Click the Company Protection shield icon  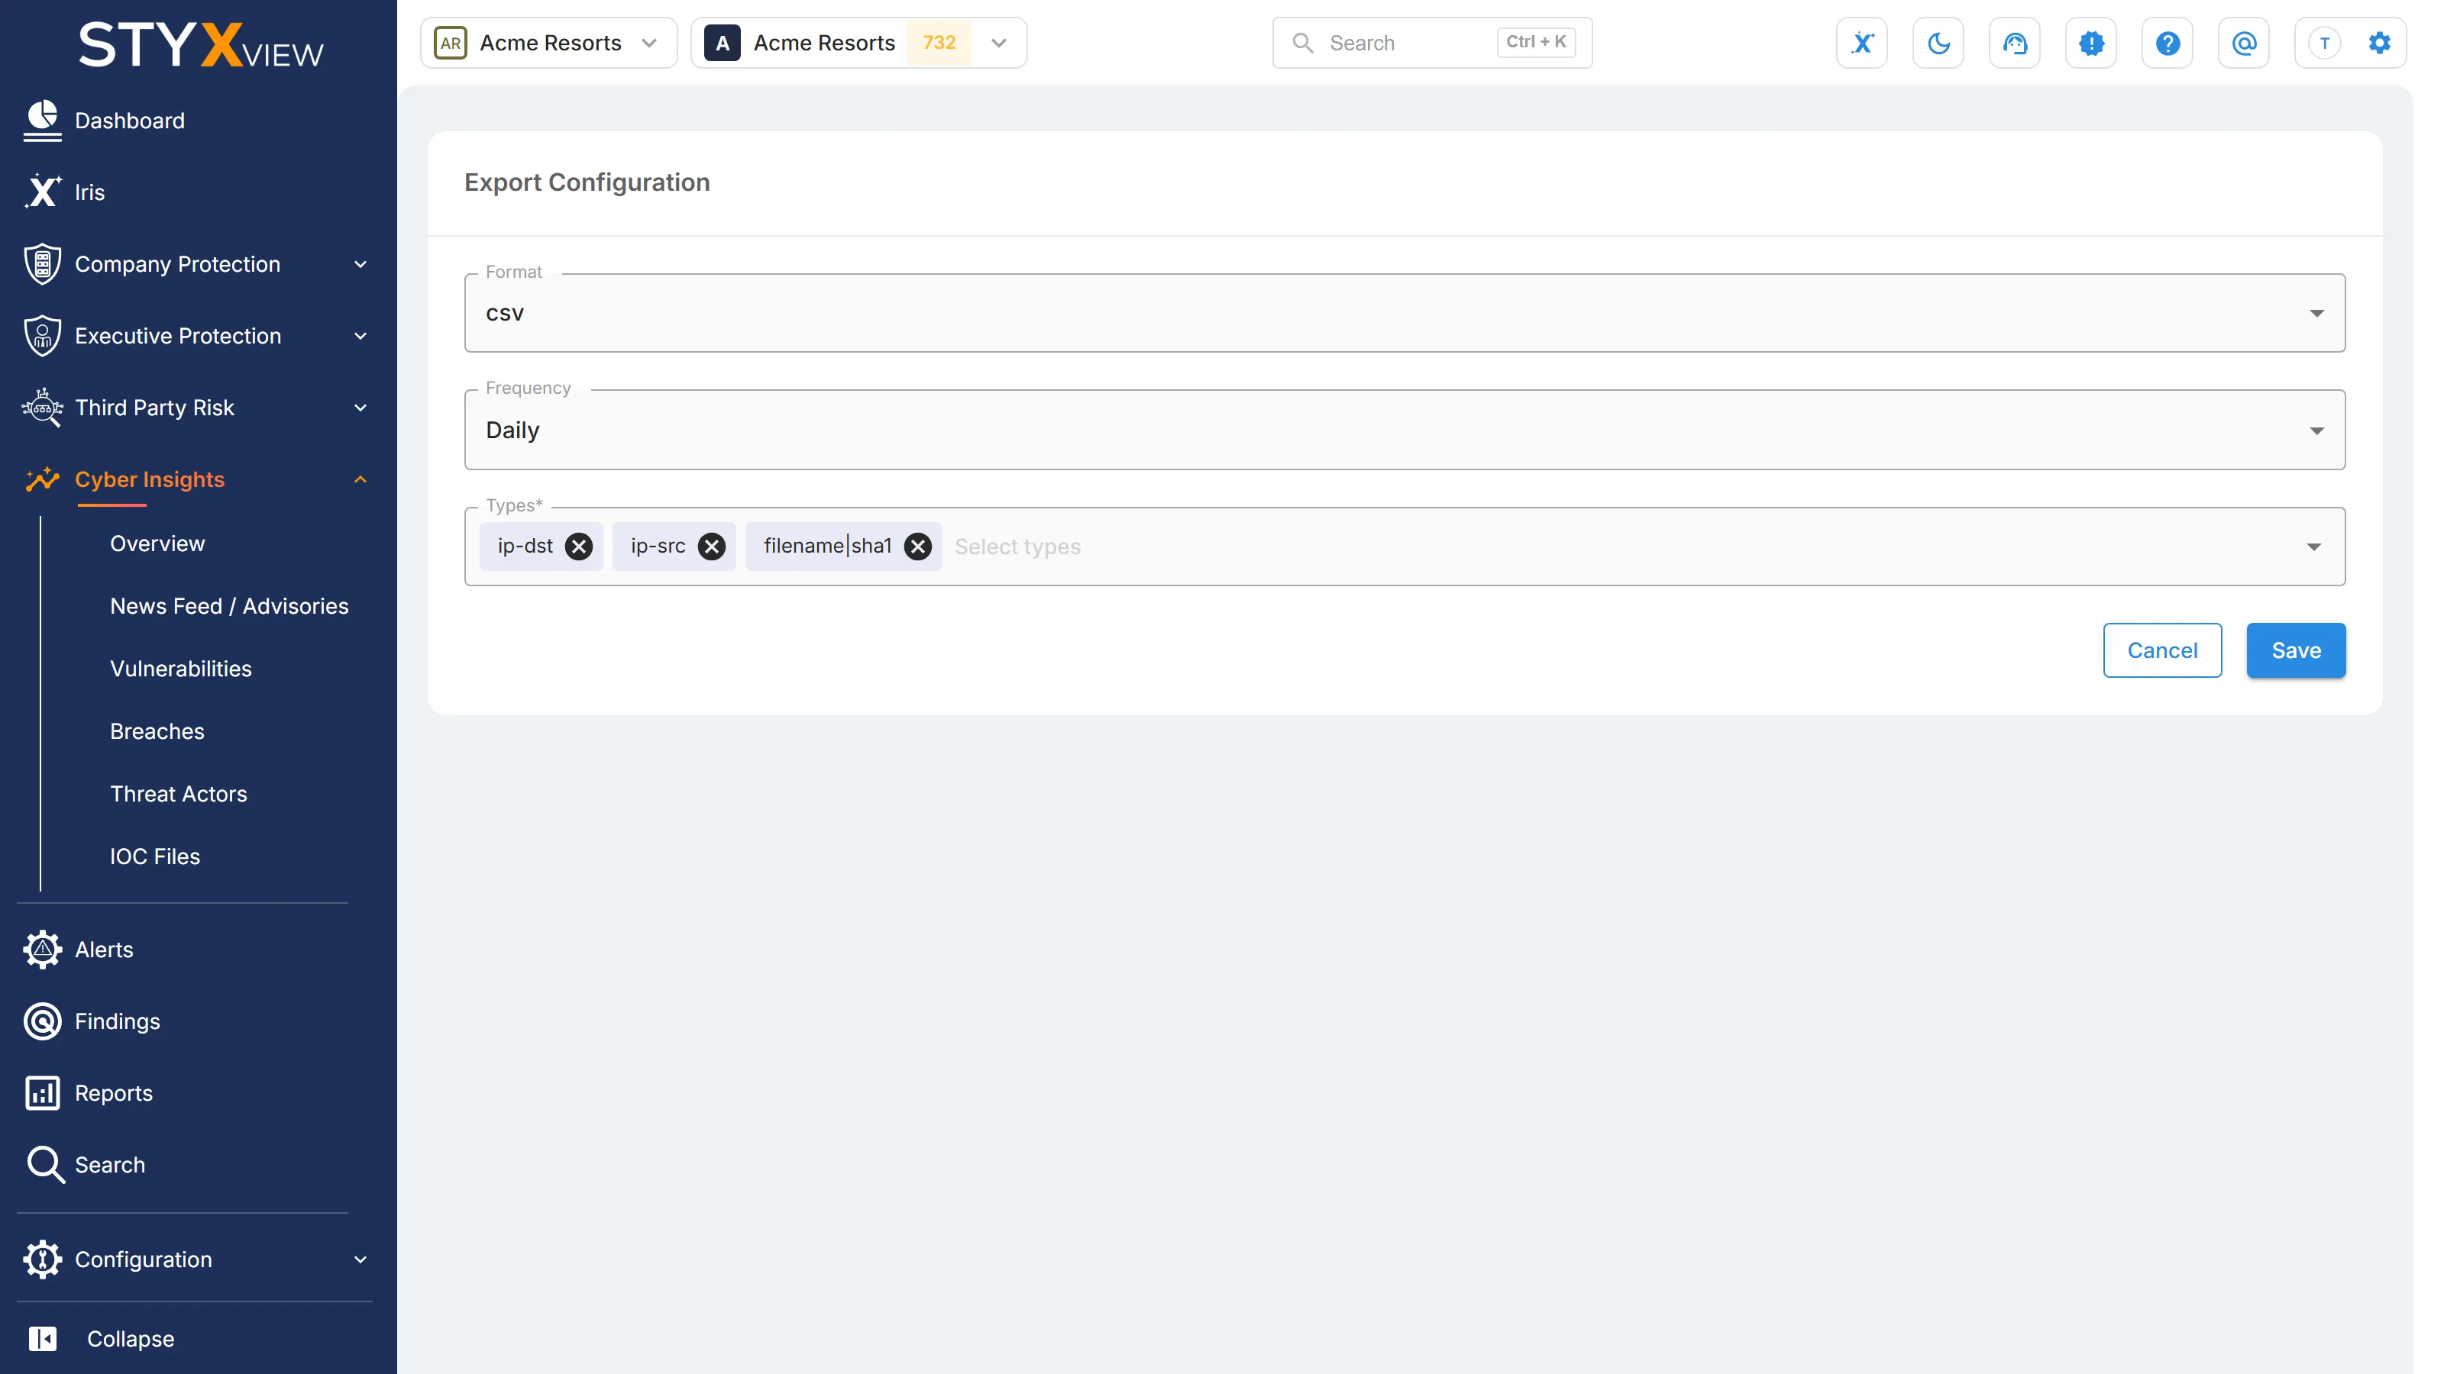click(42, 263)
